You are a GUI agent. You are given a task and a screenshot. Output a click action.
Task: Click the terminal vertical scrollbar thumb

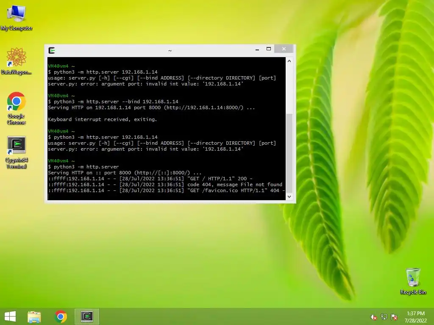click(x=289, y=153)
